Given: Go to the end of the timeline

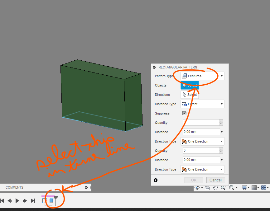Looking at the screenshot, I should click(x=33, y=200).
